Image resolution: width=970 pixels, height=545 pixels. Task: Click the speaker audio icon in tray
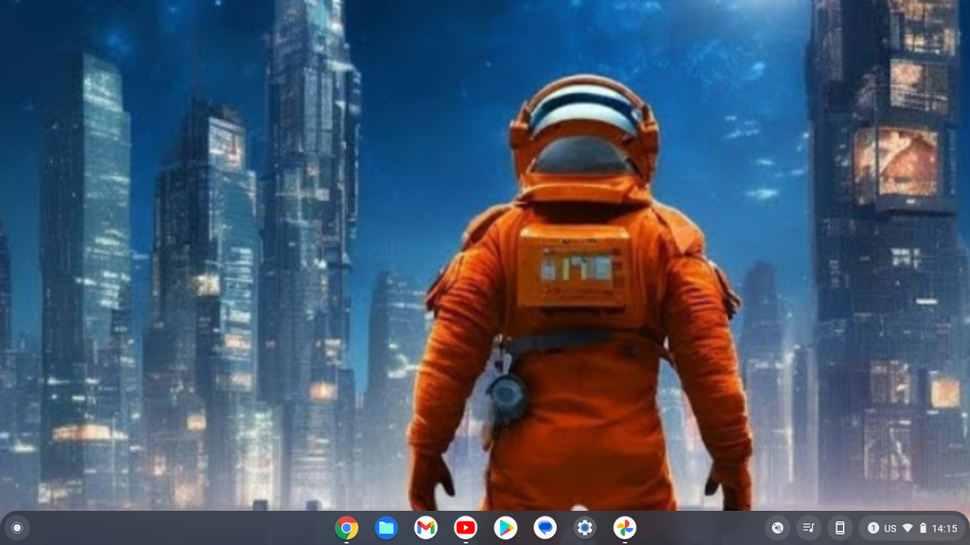[778, 528]
